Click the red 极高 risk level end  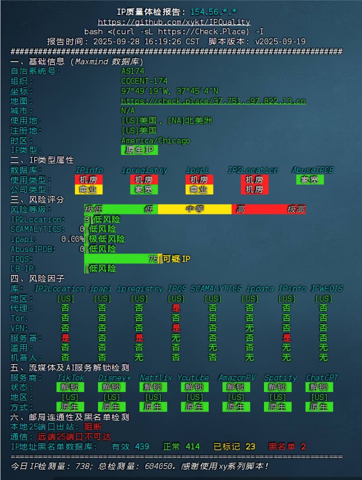295,209
